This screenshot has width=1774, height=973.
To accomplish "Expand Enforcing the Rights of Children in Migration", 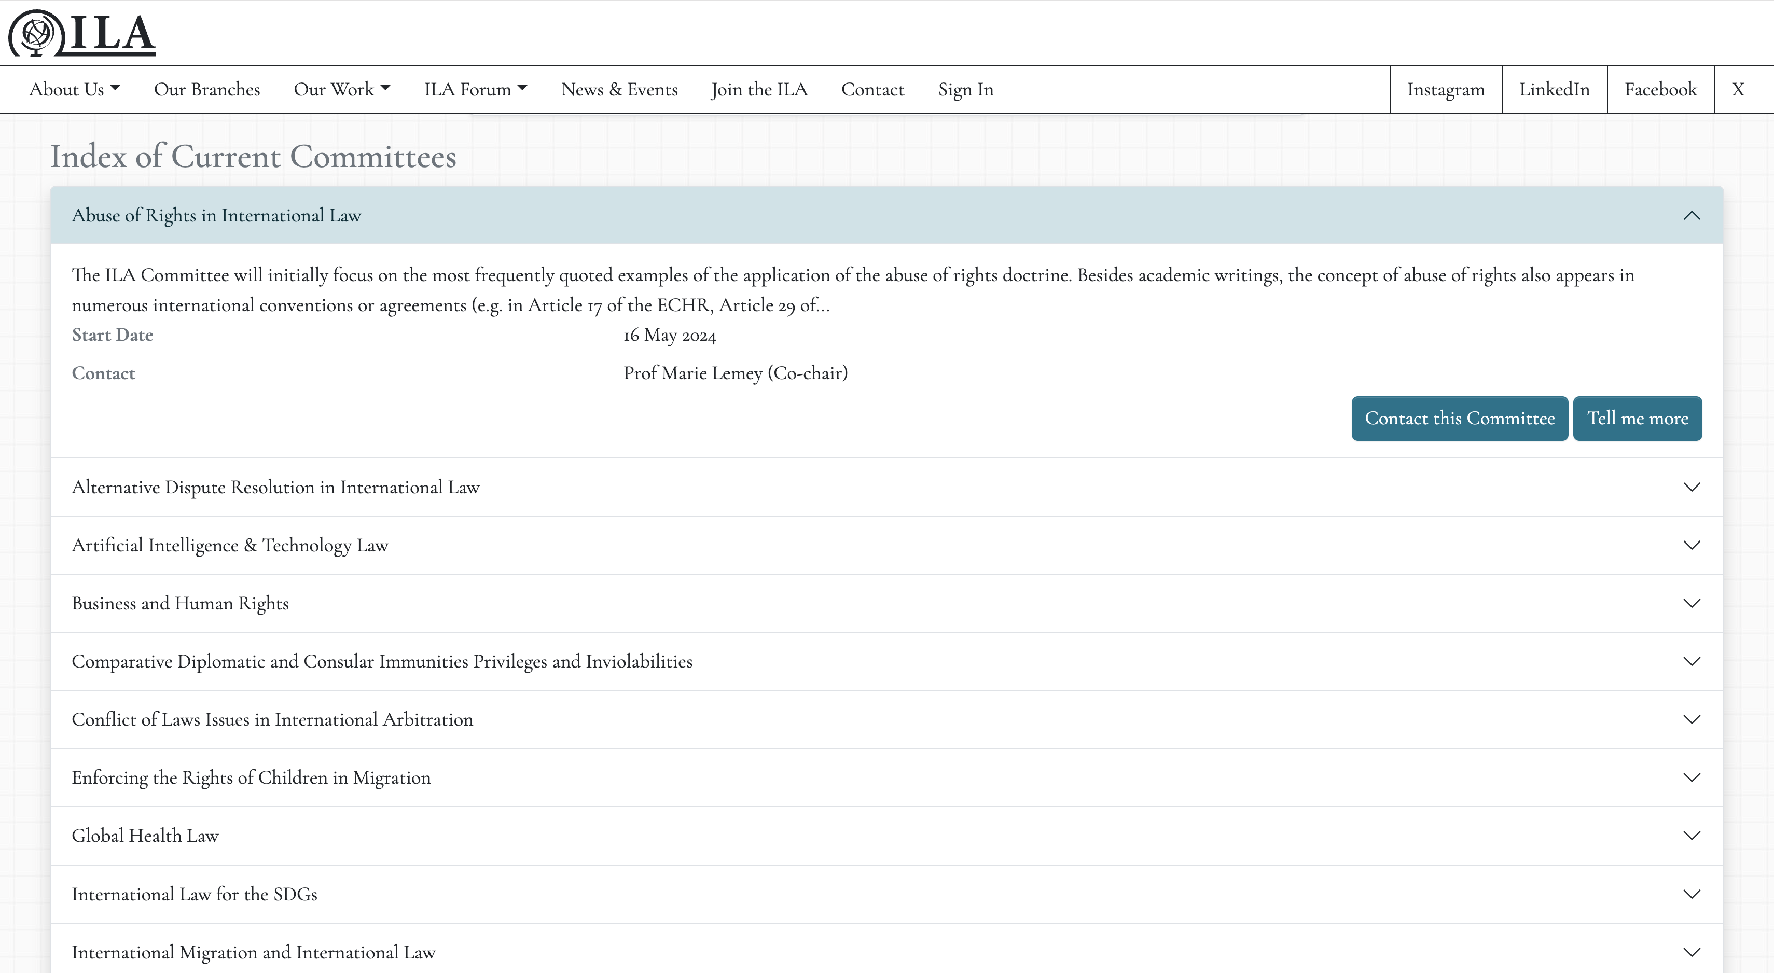I will pos(886,777).
